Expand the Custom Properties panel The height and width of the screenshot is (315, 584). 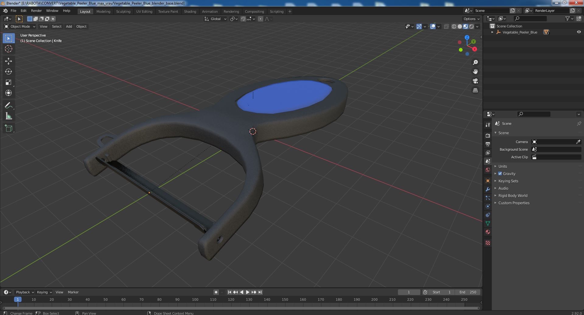click(514, 203)
